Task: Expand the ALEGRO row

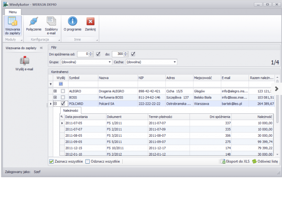Action: [55, 91]
